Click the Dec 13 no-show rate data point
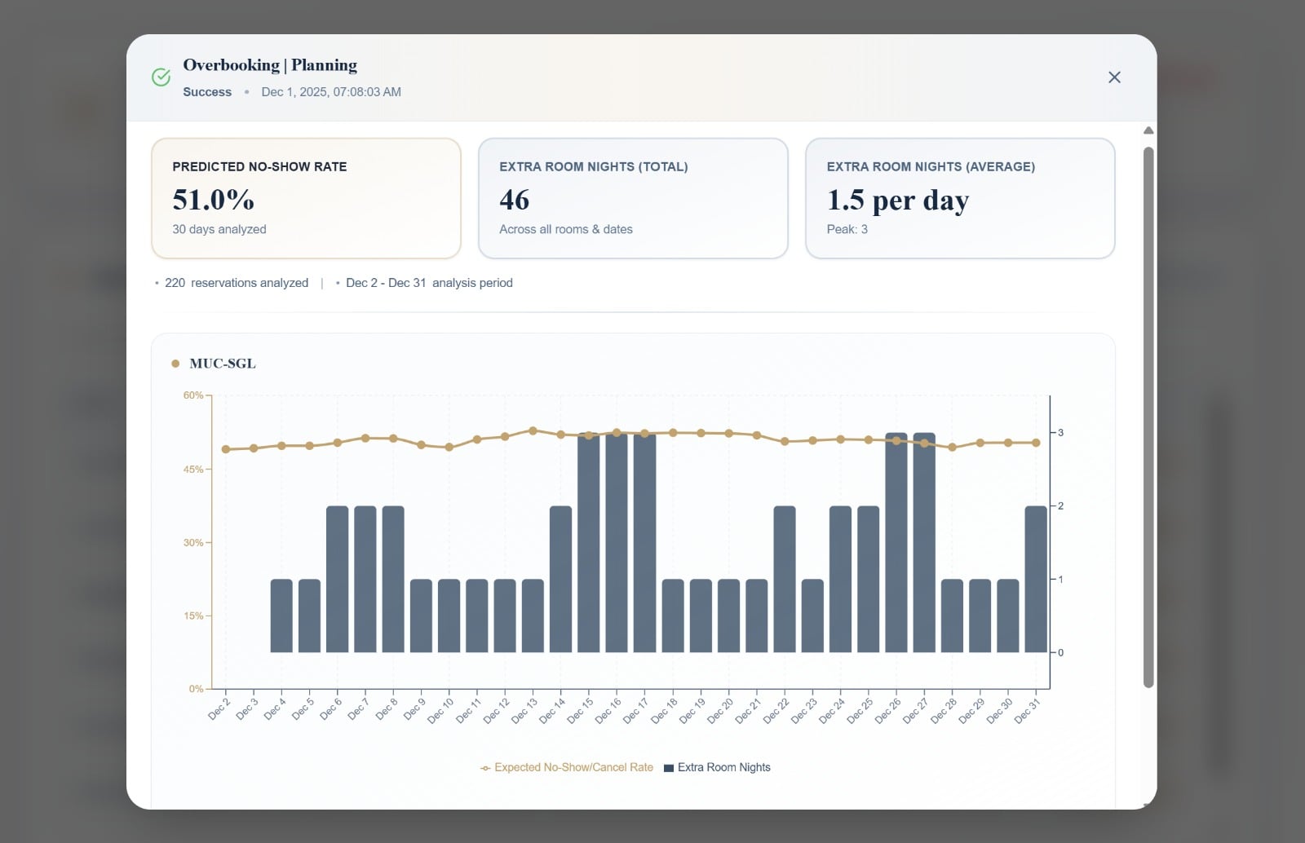The image size is (1305, 843). [x=533, y=430]
